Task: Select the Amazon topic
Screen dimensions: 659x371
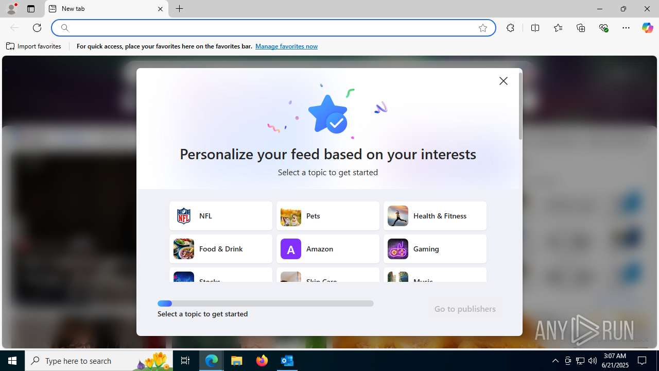Action: coord(328,249)
